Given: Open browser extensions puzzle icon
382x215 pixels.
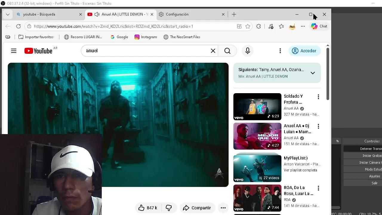Looking at the screenshot, I should [x=258, y=26].
